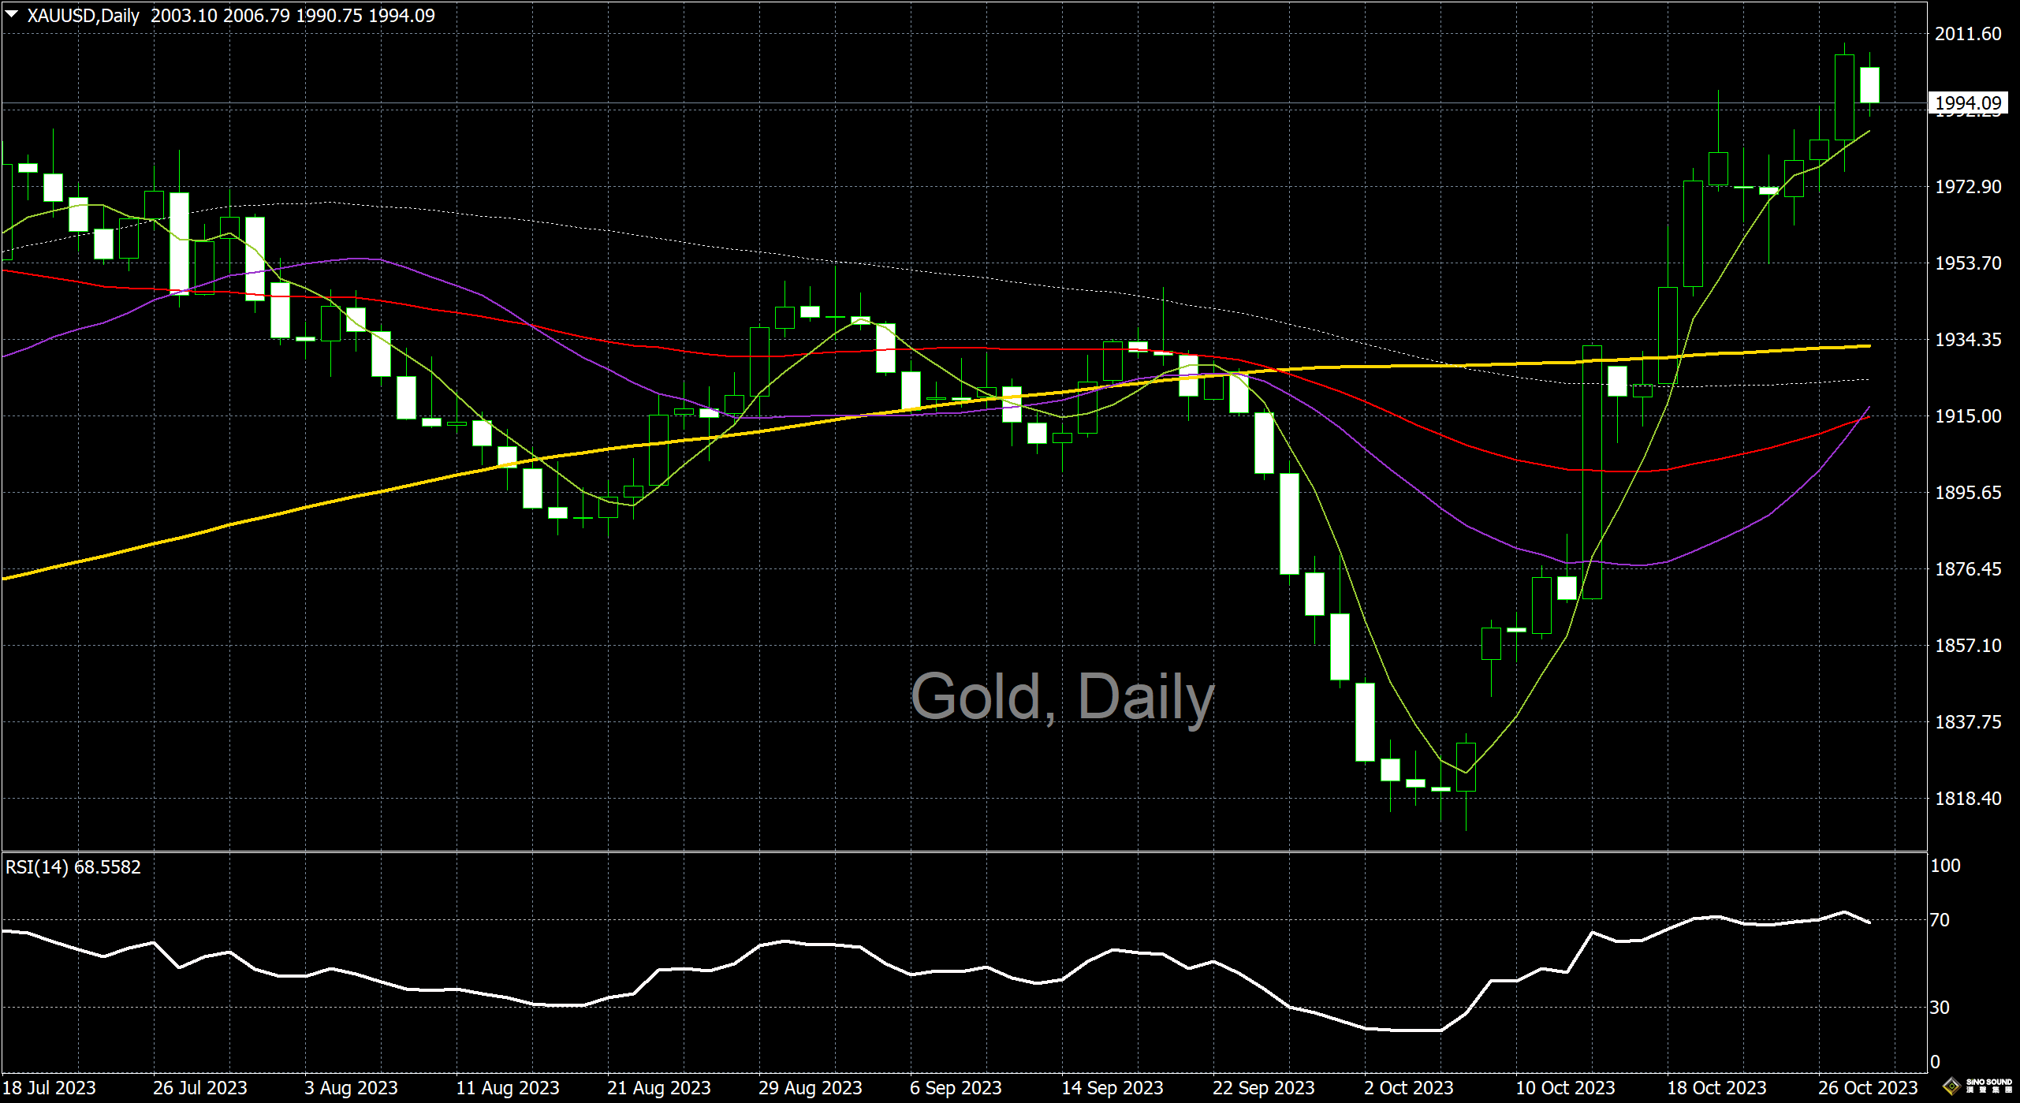Screen dimensions: 2020x1103
Task: Click the RSI(14) 68.5582 indicator label
Action: (73, 867)
